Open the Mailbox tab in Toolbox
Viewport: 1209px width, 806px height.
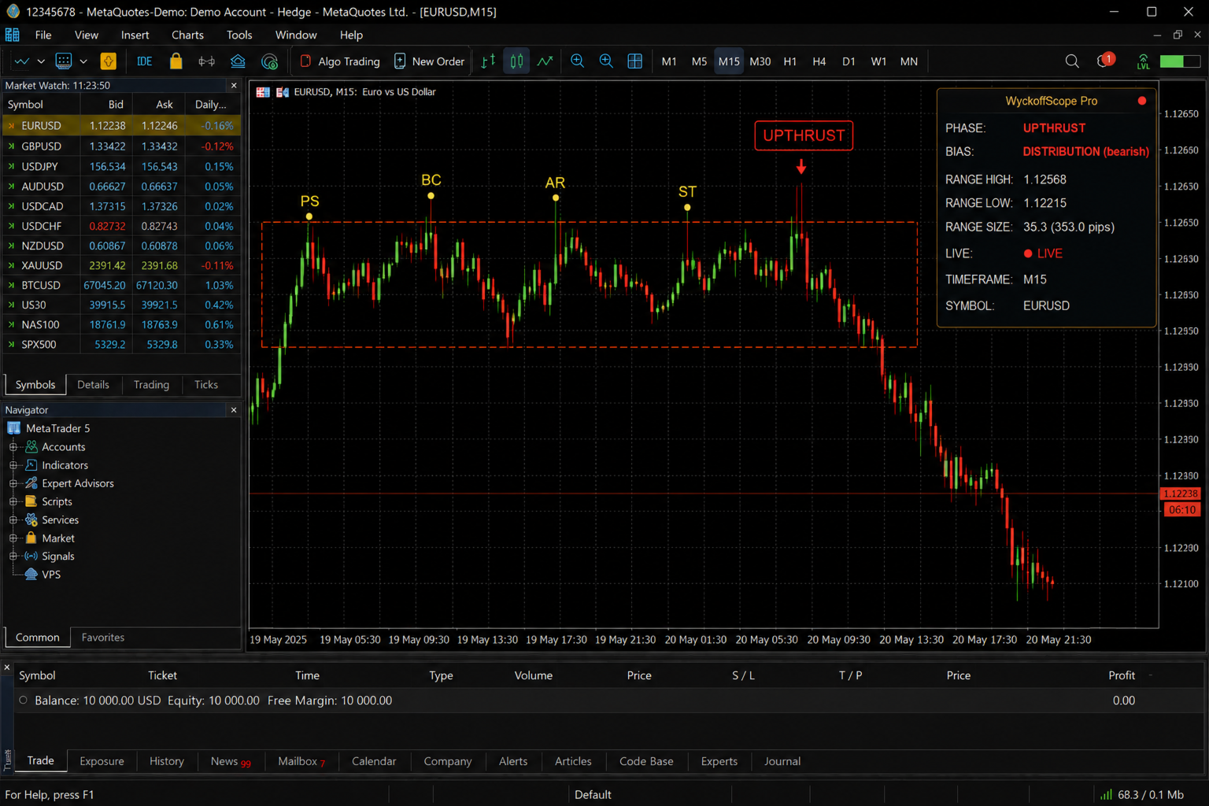[301, 761]
